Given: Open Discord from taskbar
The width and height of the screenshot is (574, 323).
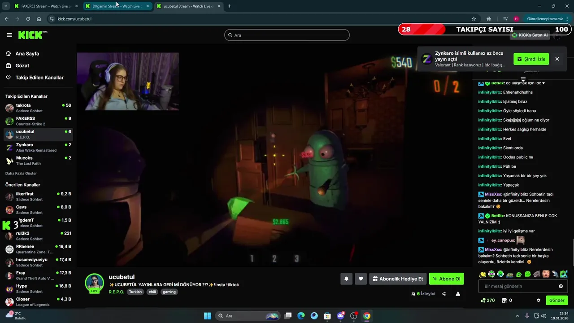Looking at the screenshot, I should pyautogui.click(x=340, y=316).
